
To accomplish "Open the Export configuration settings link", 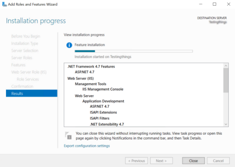I will (x=87, y=146).
